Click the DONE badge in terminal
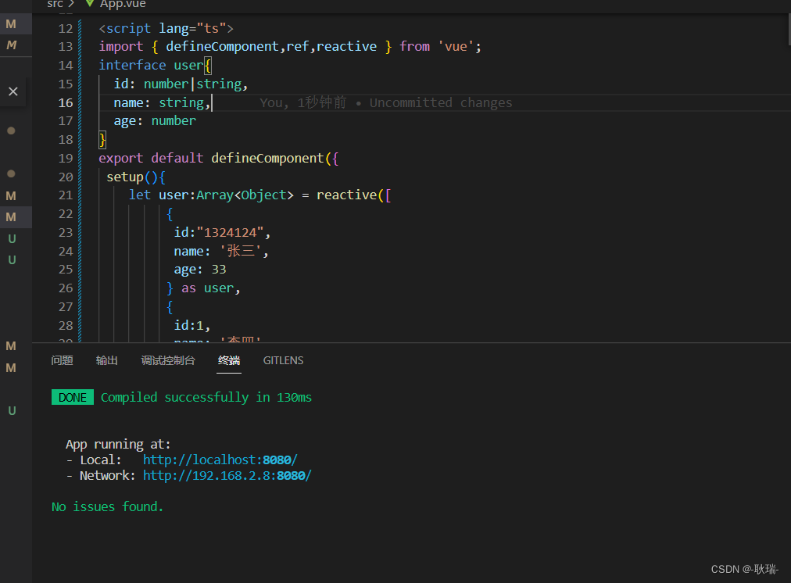791x583 pixels. pyautogui.click(x=73, y=398)
